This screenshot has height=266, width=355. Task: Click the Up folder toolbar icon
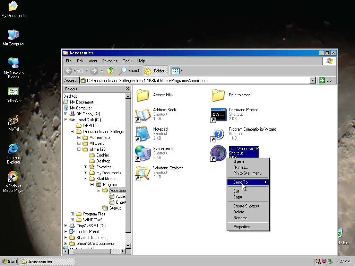coord(110,71)
